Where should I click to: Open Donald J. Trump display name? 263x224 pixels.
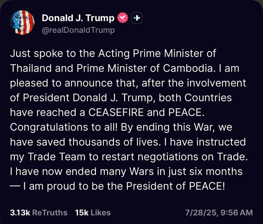tap(78, 18)
